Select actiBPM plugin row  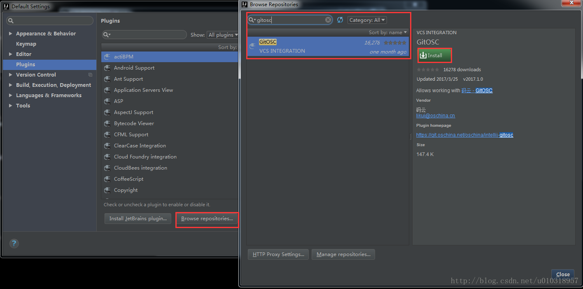170,57
